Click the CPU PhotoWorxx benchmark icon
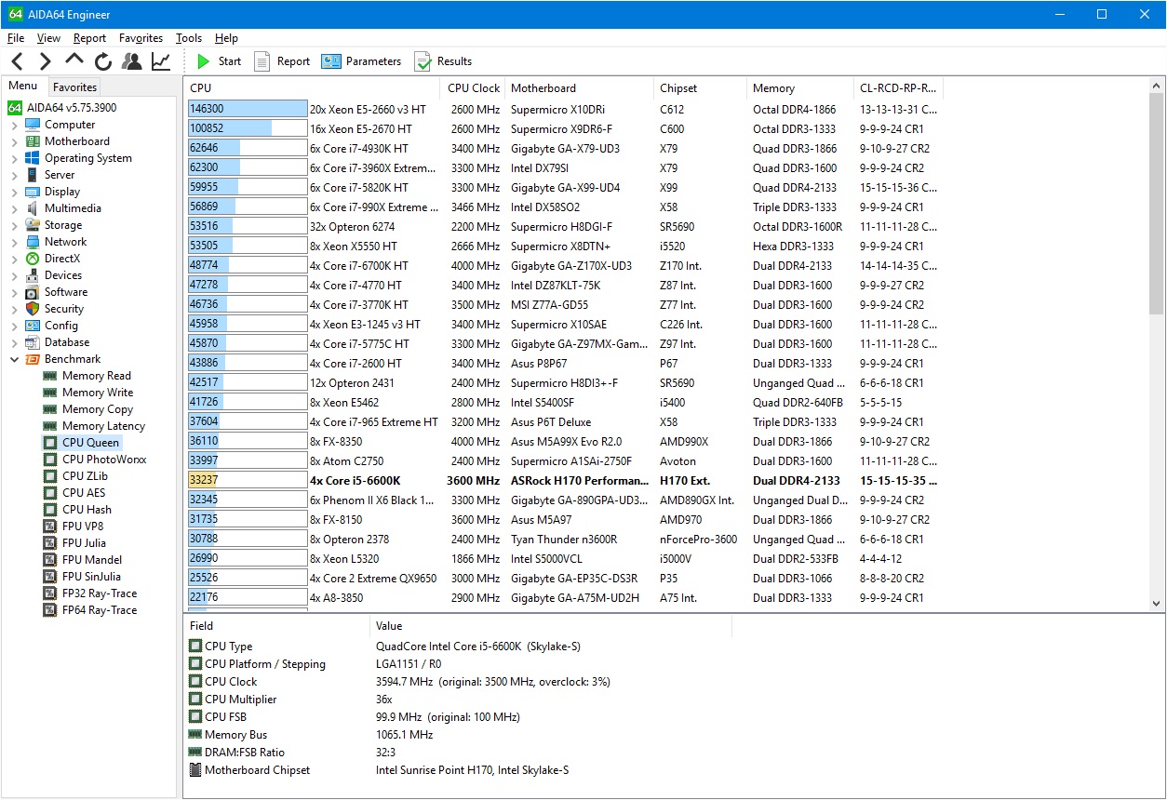Screen dimensions: 1167x800 click(x=50, y=460)
